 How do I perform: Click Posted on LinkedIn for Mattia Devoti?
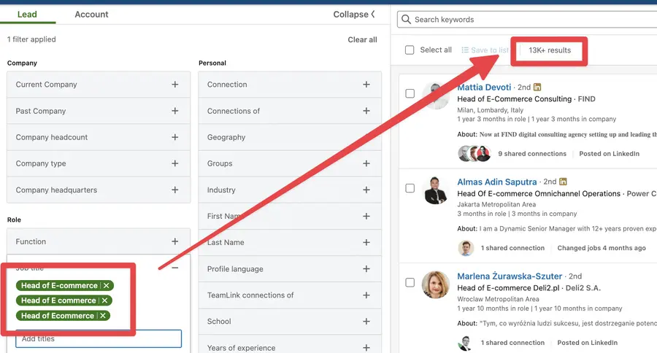click(610, 154)
